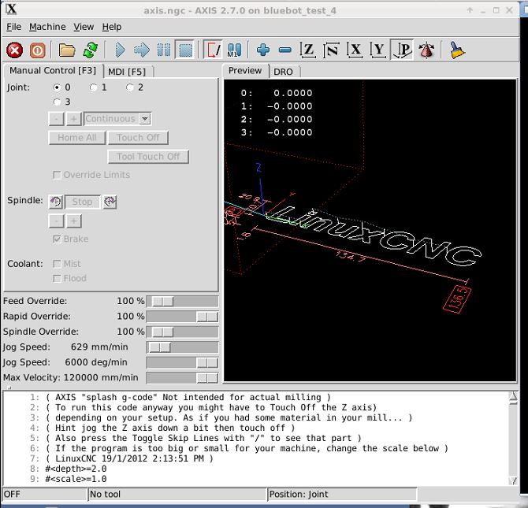Zoom in with the plus icon
Image resolution: width=528 pixels, height=508 pixels.
click(263, 50)
